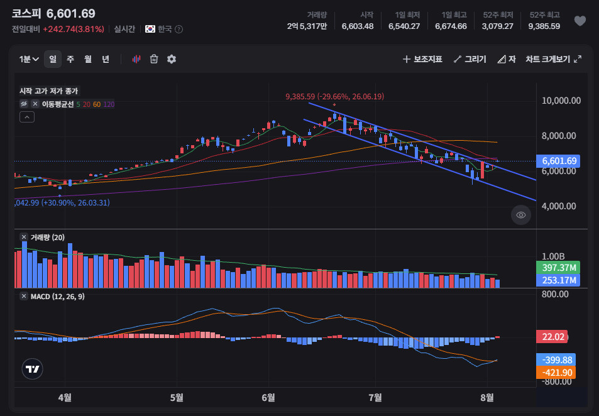Remove the 거래량 (20) volume indicator
This screenshot has width=599, height=416.
click(24, 238)
